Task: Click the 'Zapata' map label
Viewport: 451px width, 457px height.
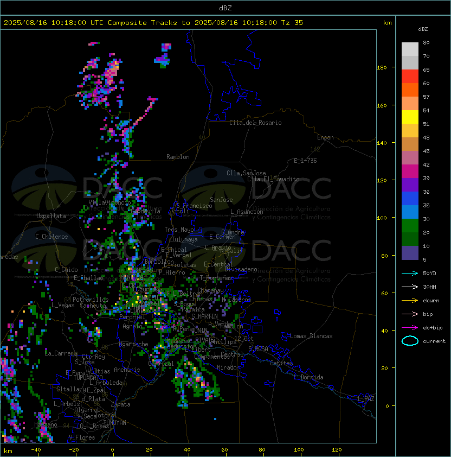Action: [120, 404]
